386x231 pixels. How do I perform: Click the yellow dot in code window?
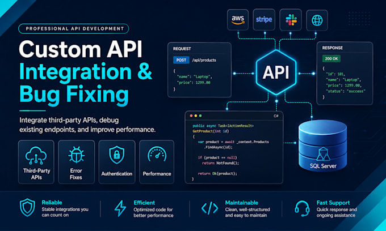(x=196, y=115)
